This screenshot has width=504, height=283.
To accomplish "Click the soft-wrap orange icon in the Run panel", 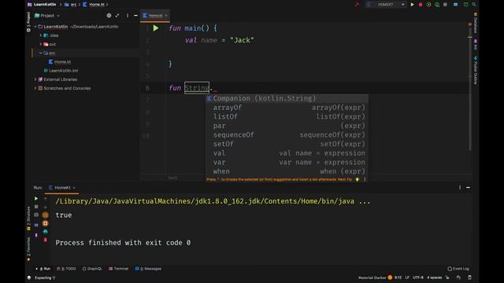I will (x=46, y=215).
